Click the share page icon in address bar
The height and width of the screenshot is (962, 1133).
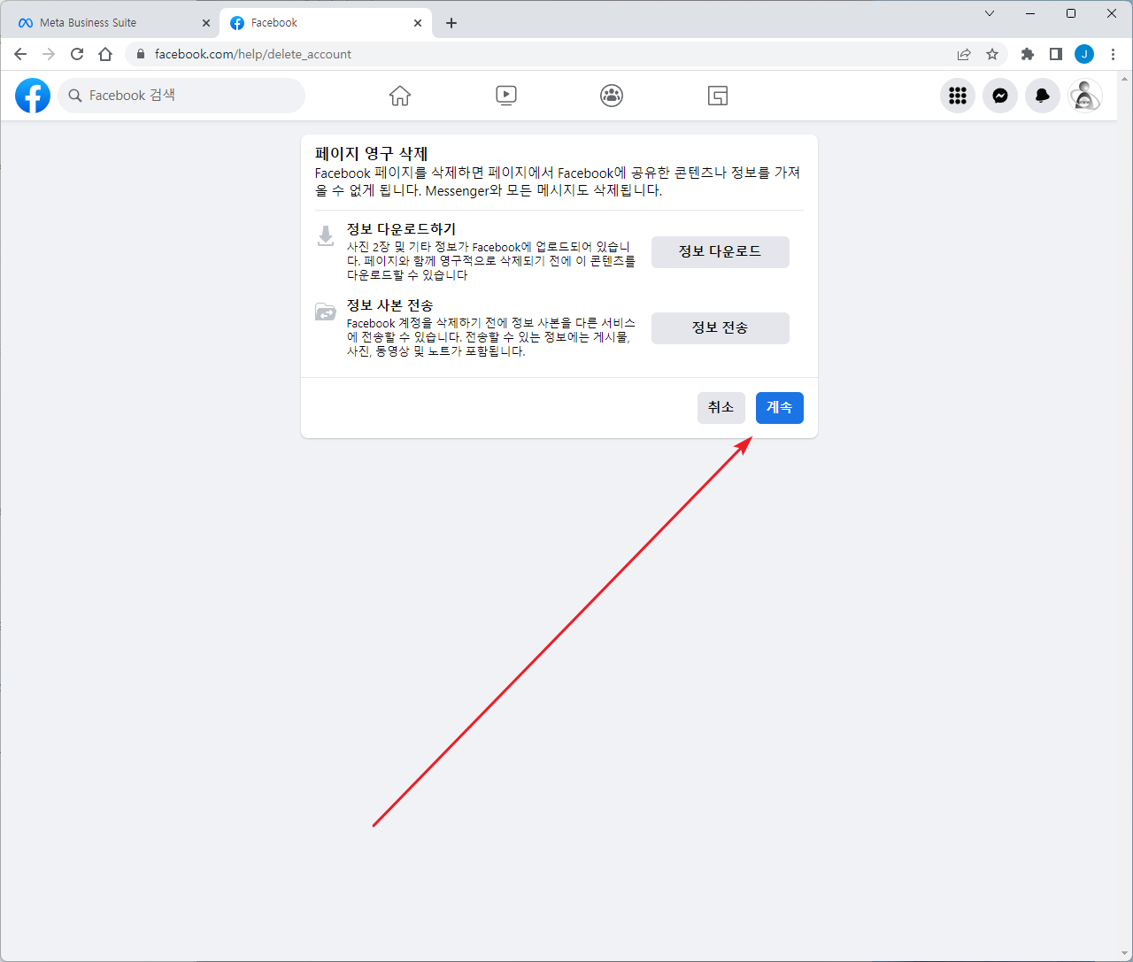pyautogui.click(x=964, y=54)
